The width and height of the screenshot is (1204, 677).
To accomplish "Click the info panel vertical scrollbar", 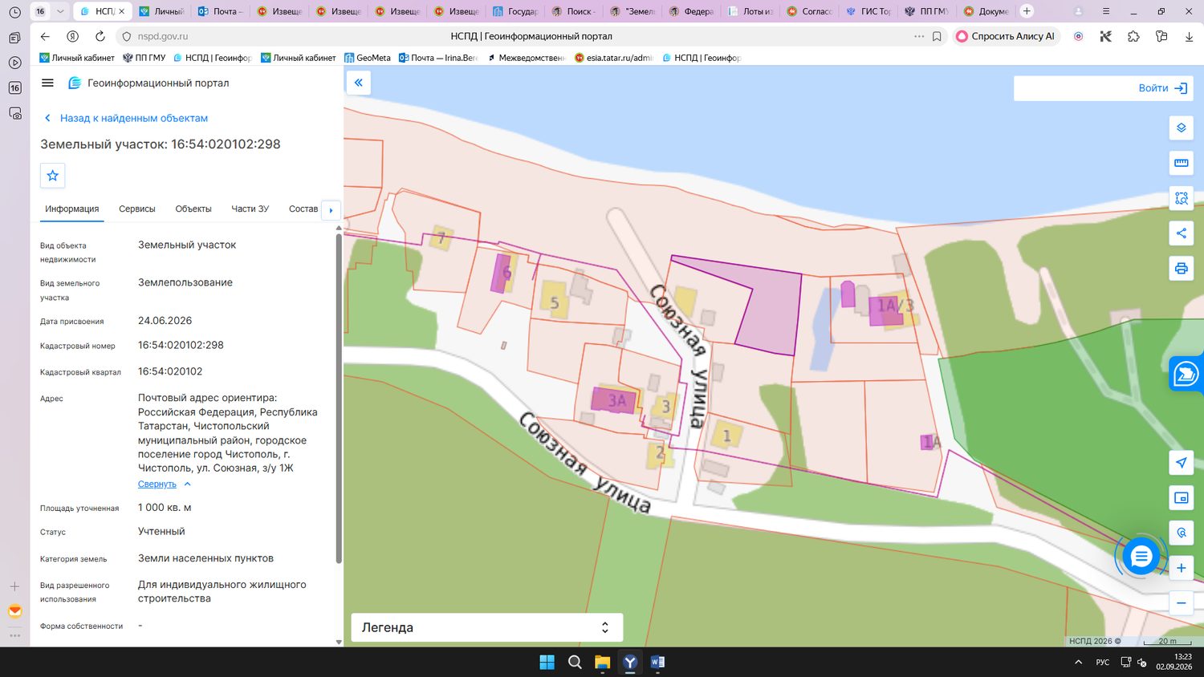I will click(339, 397).
